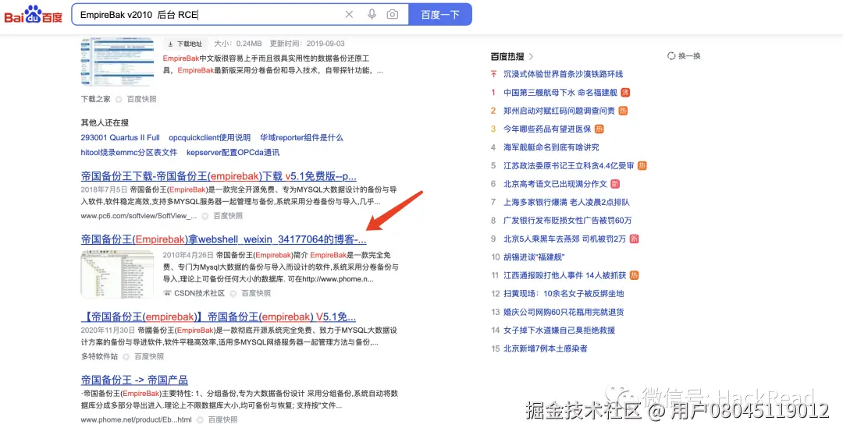This screenshot has width=843, height=435.
Task: Click the www.phome.net/product URL text
Action: 137,420
